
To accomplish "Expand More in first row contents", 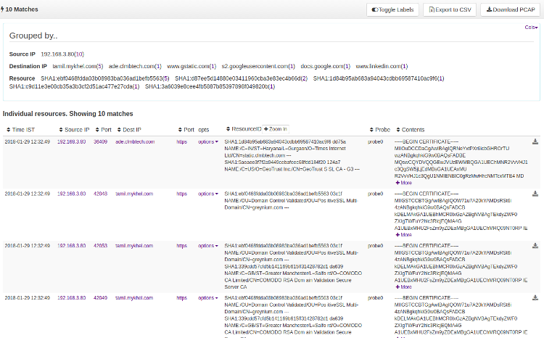I will coord(404,183).
